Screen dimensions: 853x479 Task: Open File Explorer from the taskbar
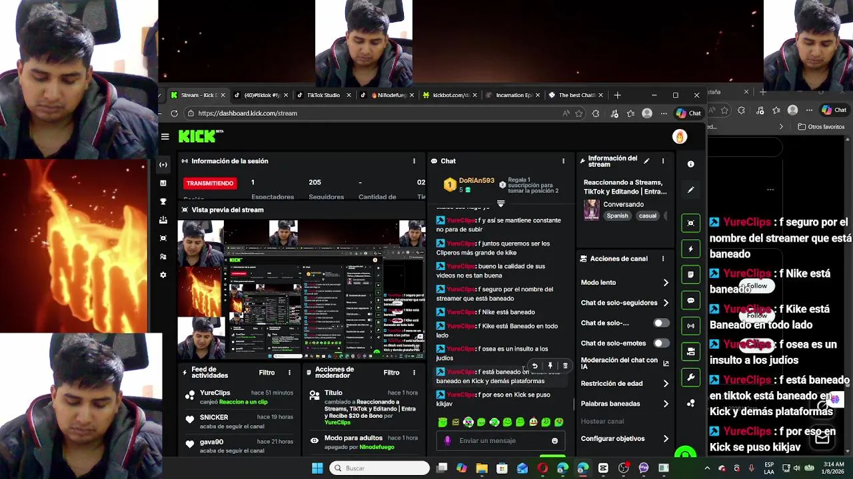click(482, 468)
